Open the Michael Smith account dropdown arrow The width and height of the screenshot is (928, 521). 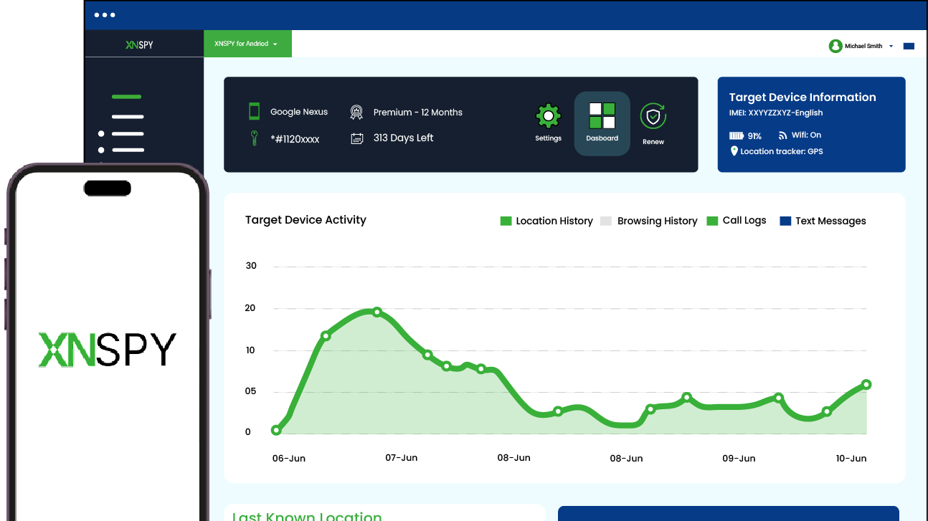[x=891, y=46]
